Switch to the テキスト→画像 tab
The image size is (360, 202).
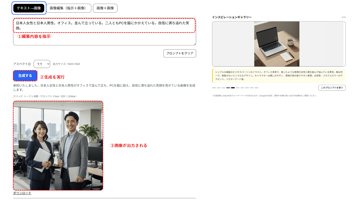tap(29, 8)
